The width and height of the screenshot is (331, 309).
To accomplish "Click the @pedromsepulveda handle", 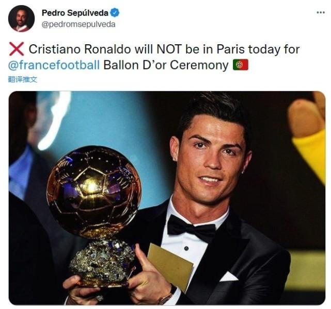I will coord(78,24).
